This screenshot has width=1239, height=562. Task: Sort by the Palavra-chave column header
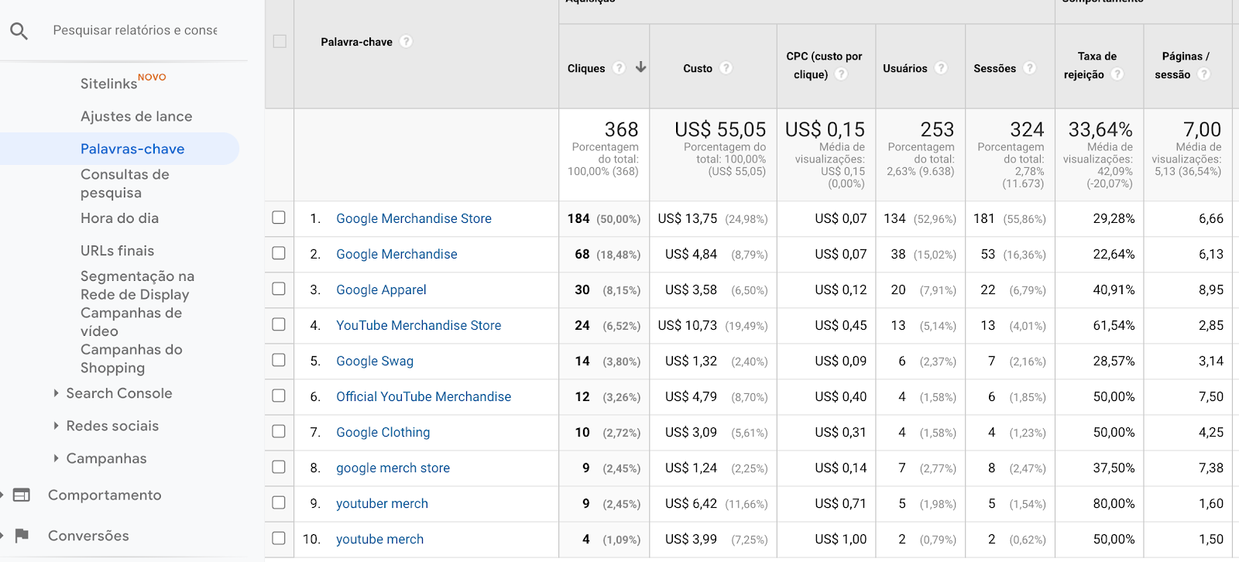coord(356,42)
